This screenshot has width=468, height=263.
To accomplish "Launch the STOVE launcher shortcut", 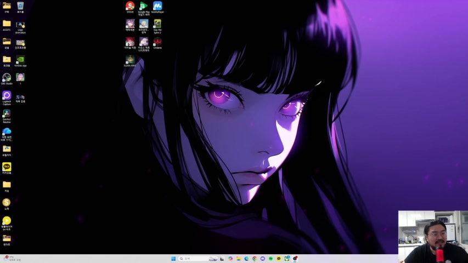I will pyautogui.click(x=130, y=7).
